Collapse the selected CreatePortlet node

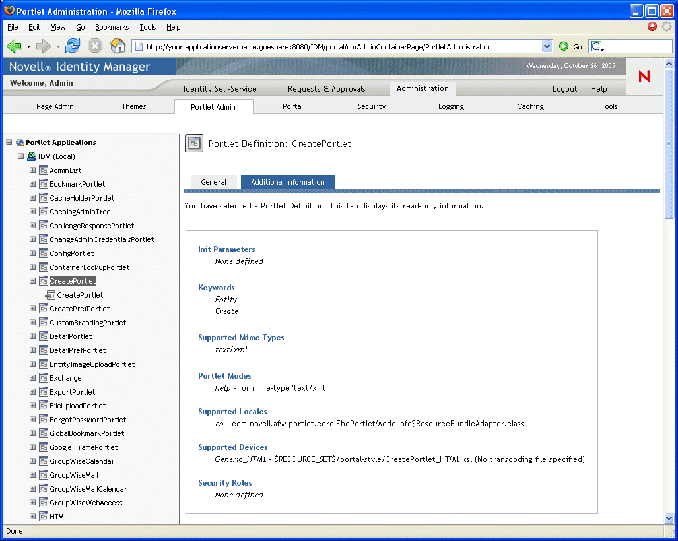coord(32,281)
